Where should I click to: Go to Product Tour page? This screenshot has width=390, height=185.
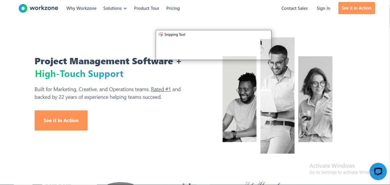point(147,8)
